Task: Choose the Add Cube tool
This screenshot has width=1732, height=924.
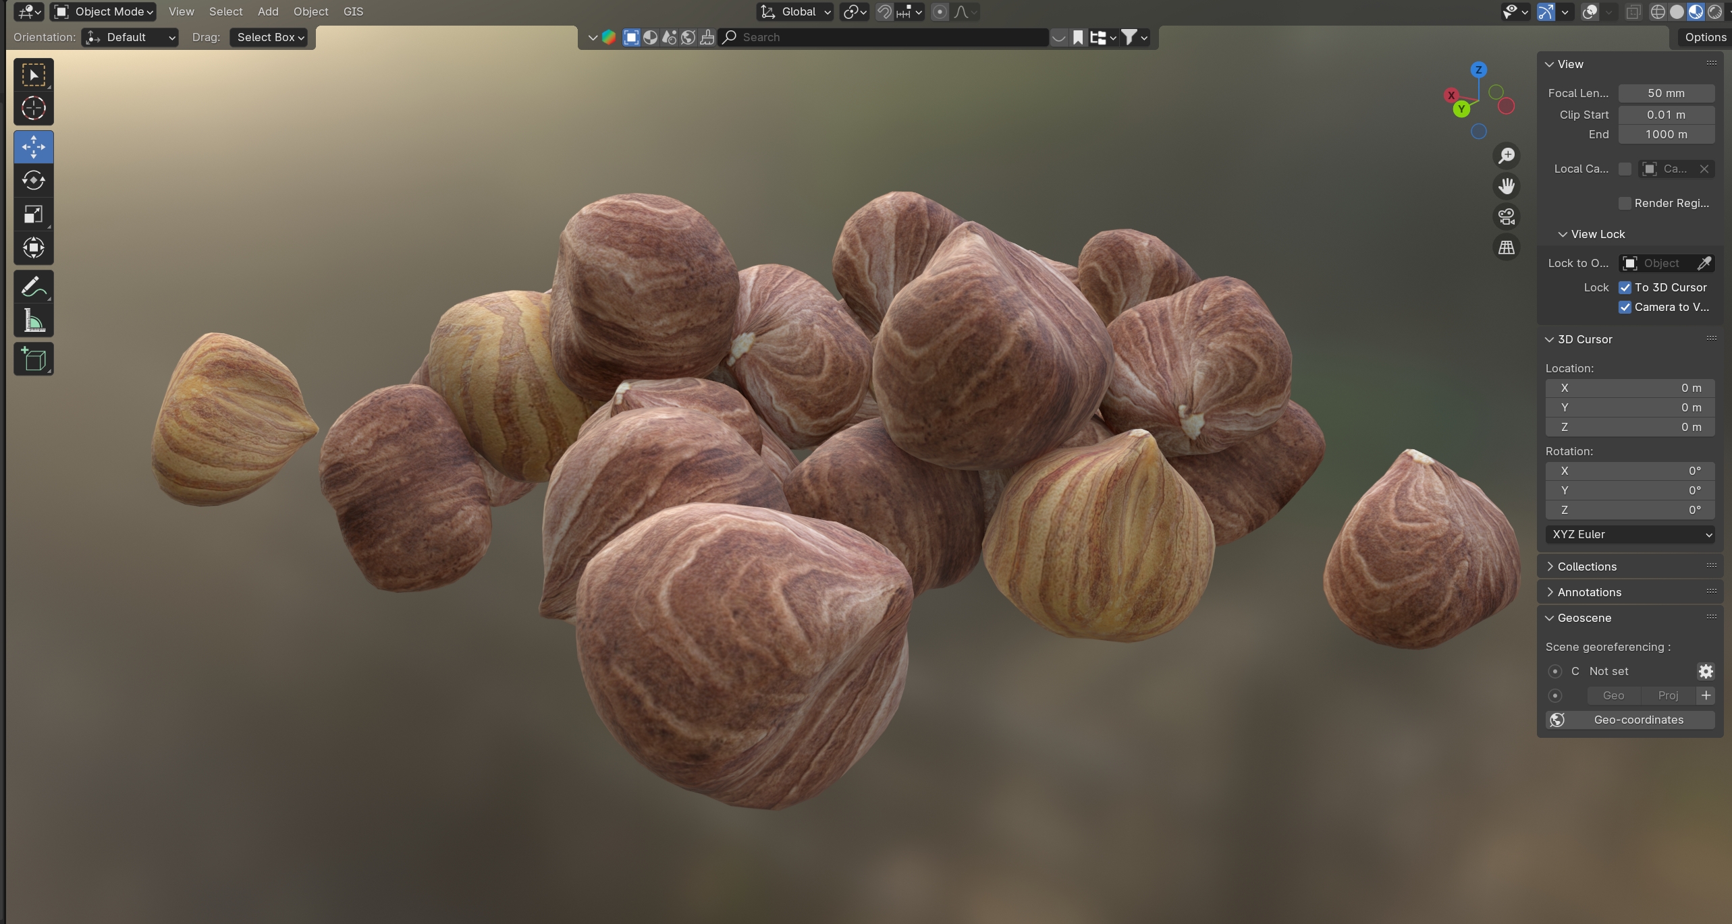Action: (x=33, y=359)
